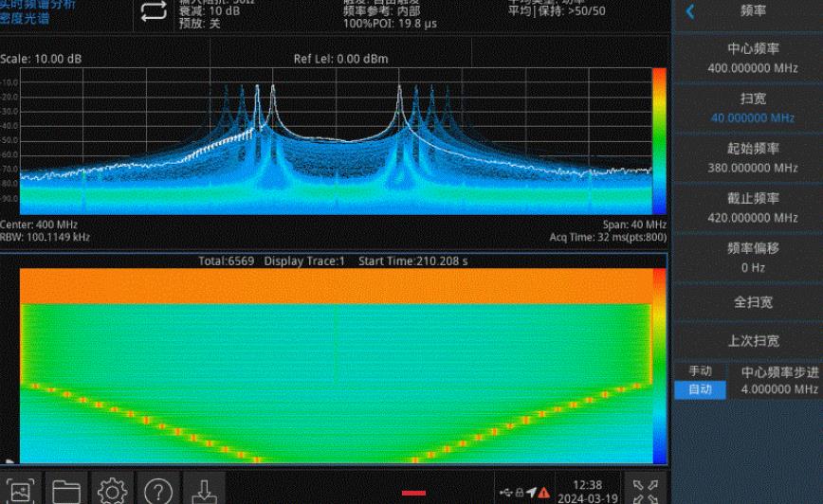Go back using the frequency menu chevron
This screenshot has height=504, width=823.
[690, 11]
